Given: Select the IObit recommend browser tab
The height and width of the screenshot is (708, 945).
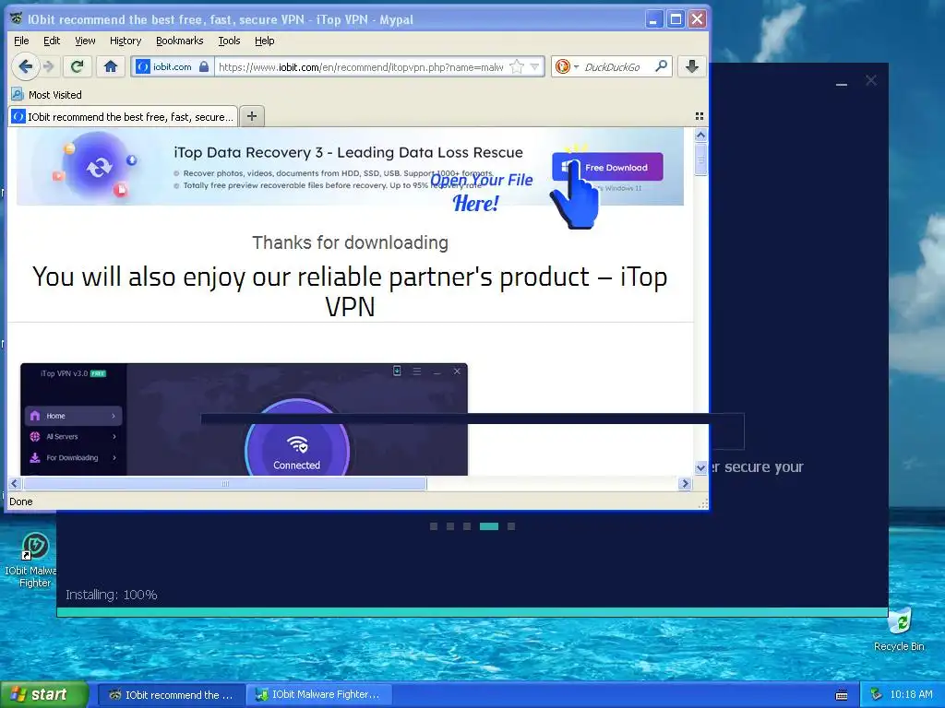Looking at the screenshot, I should (123, 116).
